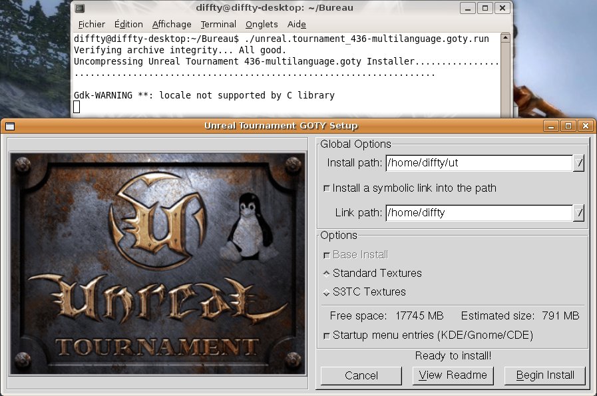The width and height of the screenshot is (597, 396).
Task: Click the Free space 17745 MB value
Action: point(419,316)
